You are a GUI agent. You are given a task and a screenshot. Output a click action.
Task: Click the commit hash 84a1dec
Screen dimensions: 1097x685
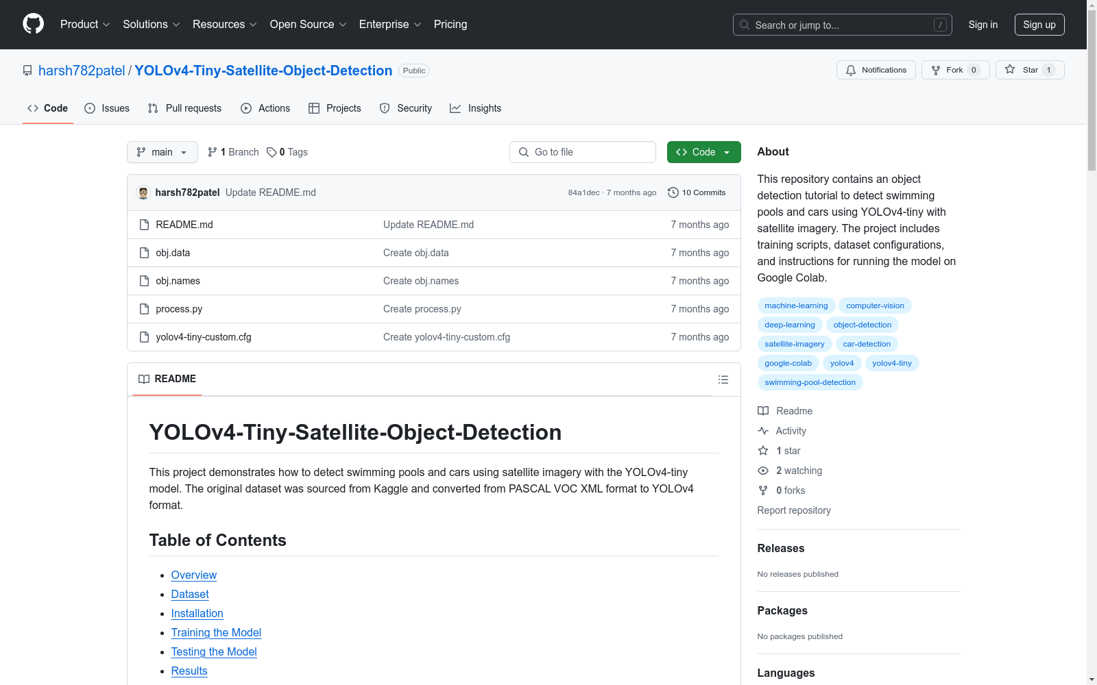583,192
